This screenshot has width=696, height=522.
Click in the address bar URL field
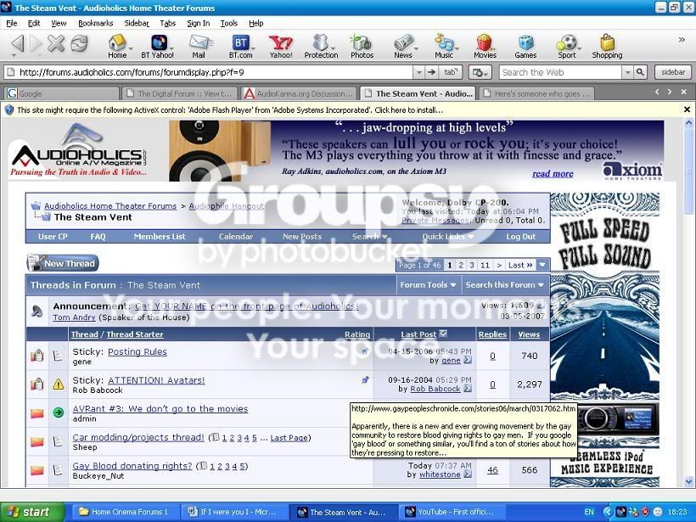pyautogui.click(x=209, y=72)
